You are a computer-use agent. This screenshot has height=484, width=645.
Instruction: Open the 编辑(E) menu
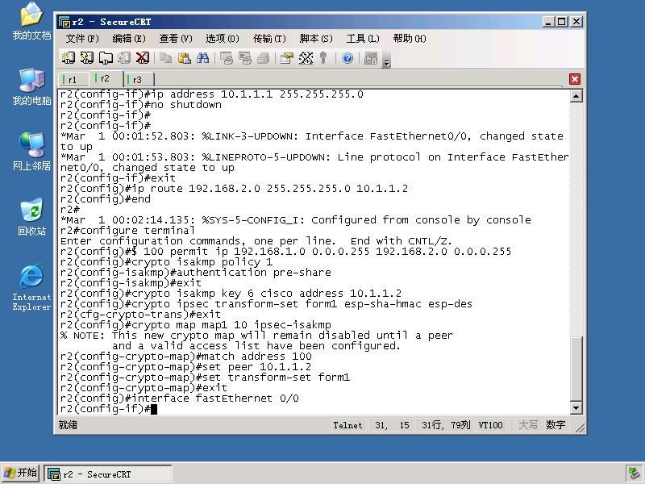coord(129,39)
